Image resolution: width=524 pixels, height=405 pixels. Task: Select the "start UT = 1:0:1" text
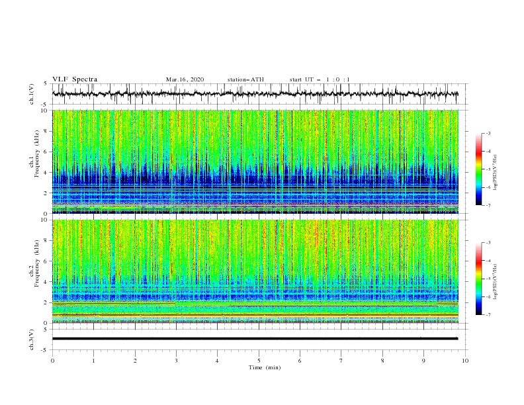pos(320,79)
